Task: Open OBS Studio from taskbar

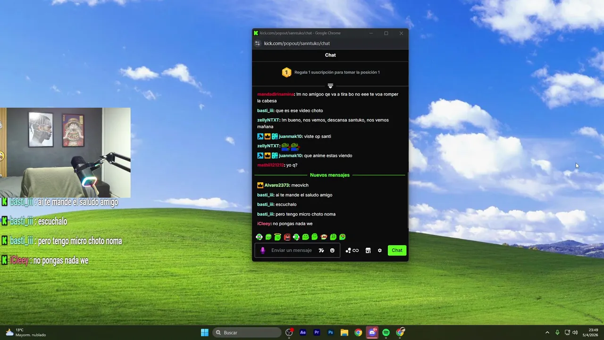Action: 289,332
